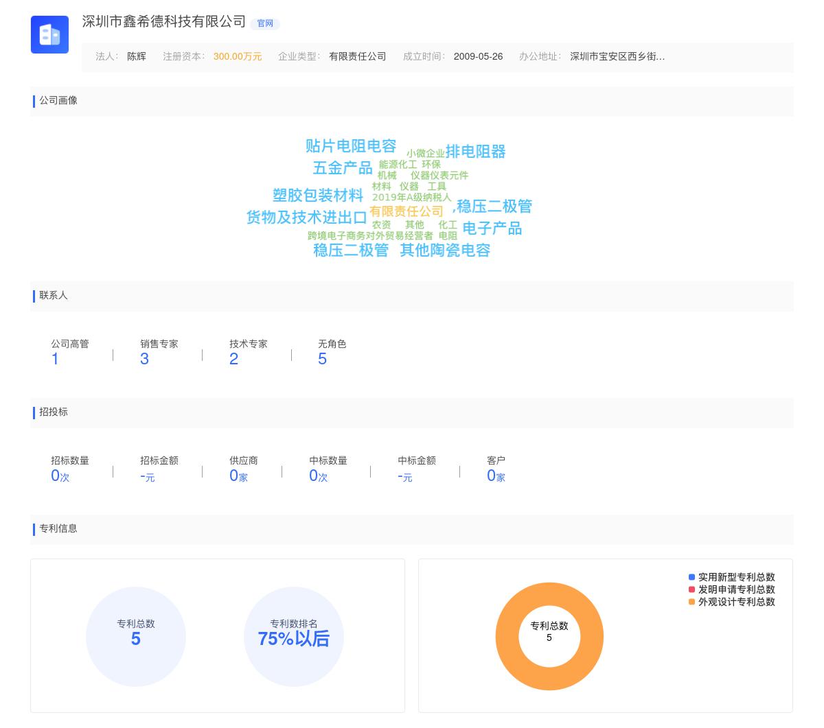Click 中标金额 value -元
Screen dimensions: 824x728
[x=404, y=476]
